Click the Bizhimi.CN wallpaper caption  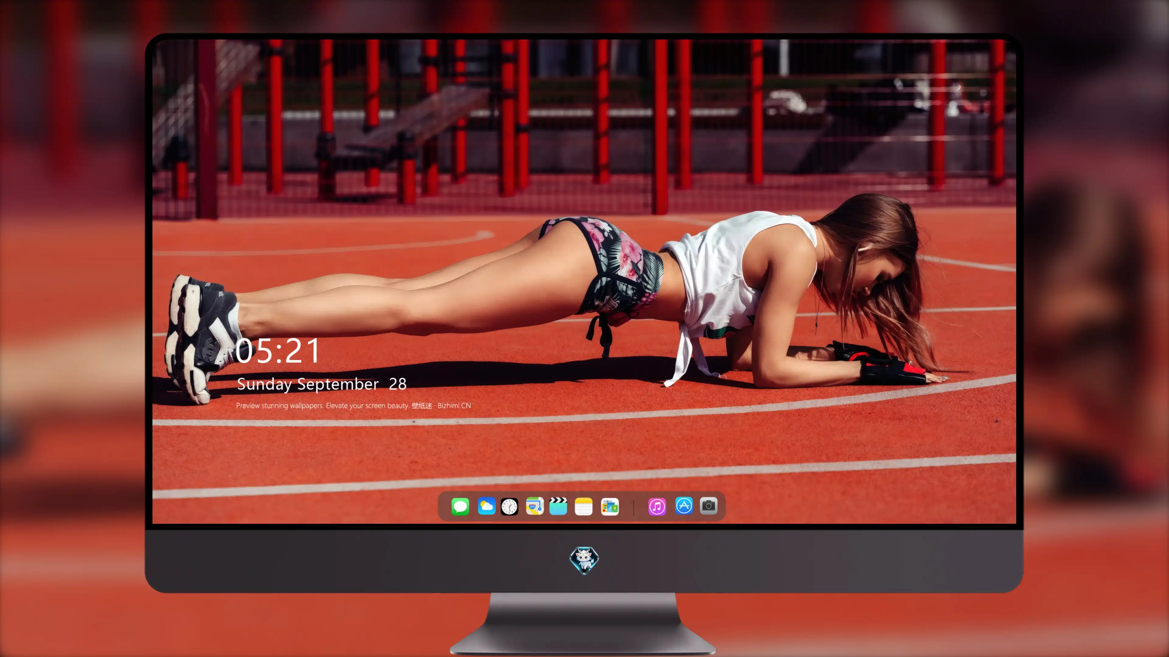(x=353, y=405)
